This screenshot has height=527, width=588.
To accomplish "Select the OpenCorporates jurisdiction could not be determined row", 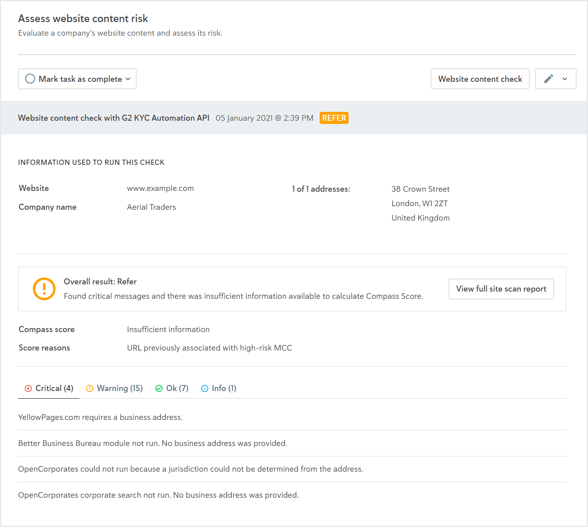I will pyautogui.click(x=292, y=469).
